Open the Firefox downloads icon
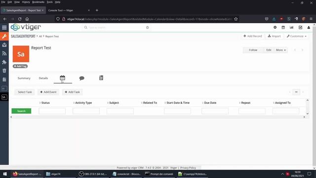This screenshot has height=178, width=316. point(274,19)
